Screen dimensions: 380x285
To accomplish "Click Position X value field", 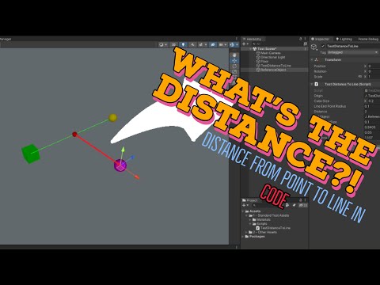I will tap(374, 66).
